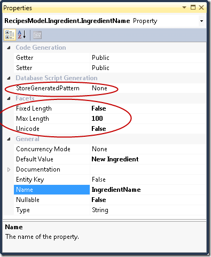Collapse the Database Script Generation category
This screenshot has width=211, height=257.
pos(9,78)
